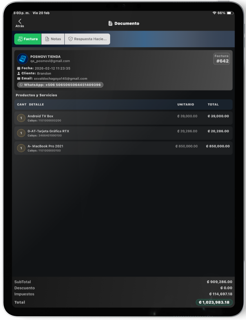
Task: Click the person icon next to Cliente
Action: (19, 74)
